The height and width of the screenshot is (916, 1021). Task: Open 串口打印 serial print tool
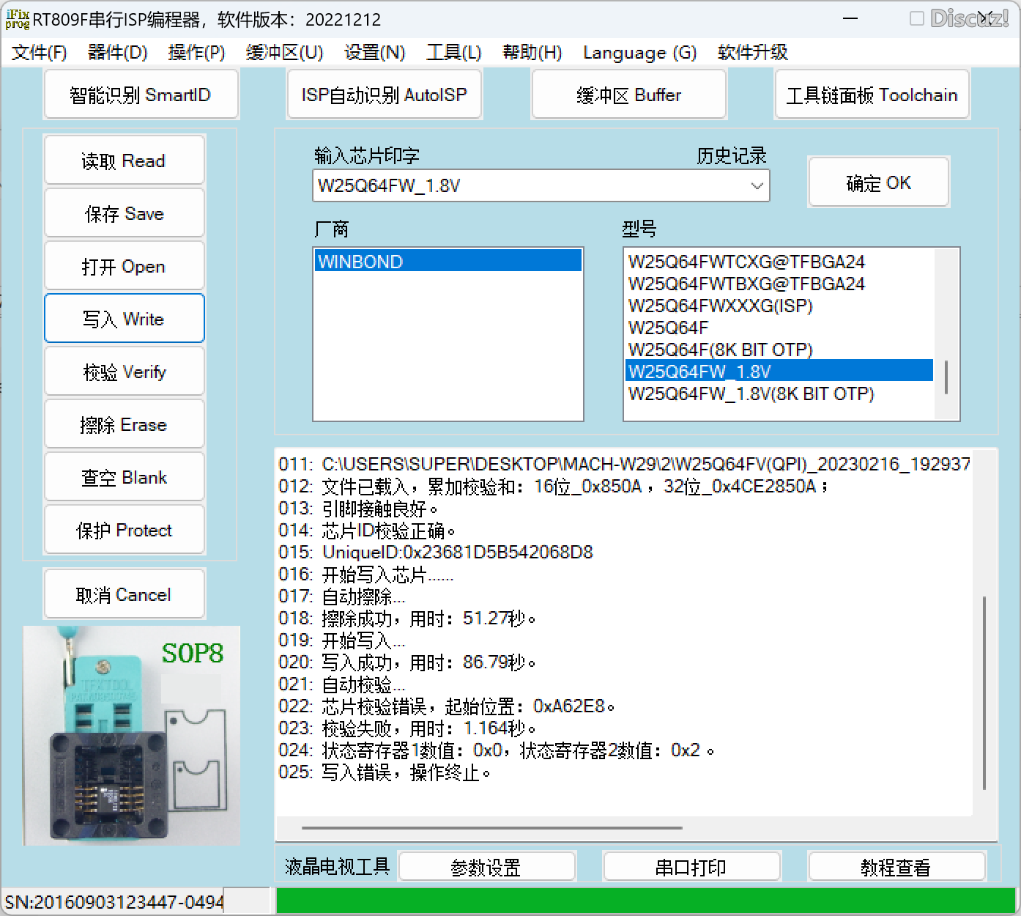coord(691,868)
